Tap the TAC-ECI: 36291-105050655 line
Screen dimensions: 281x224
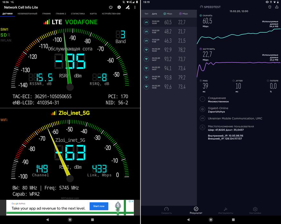42,97
